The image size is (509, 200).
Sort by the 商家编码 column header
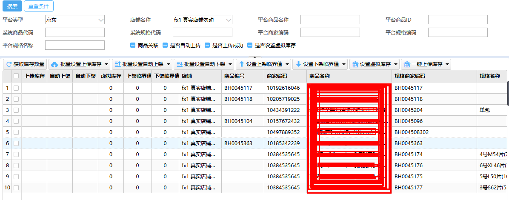point(277,76)
